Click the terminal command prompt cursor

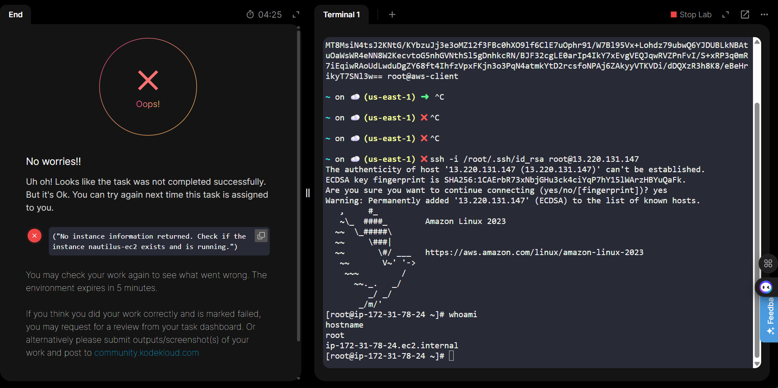(x=451, y=356)
